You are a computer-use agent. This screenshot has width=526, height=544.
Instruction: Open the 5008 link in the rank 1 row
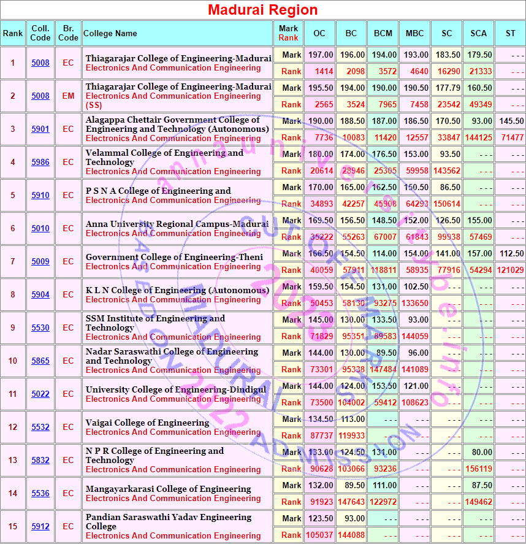point(40,63)
